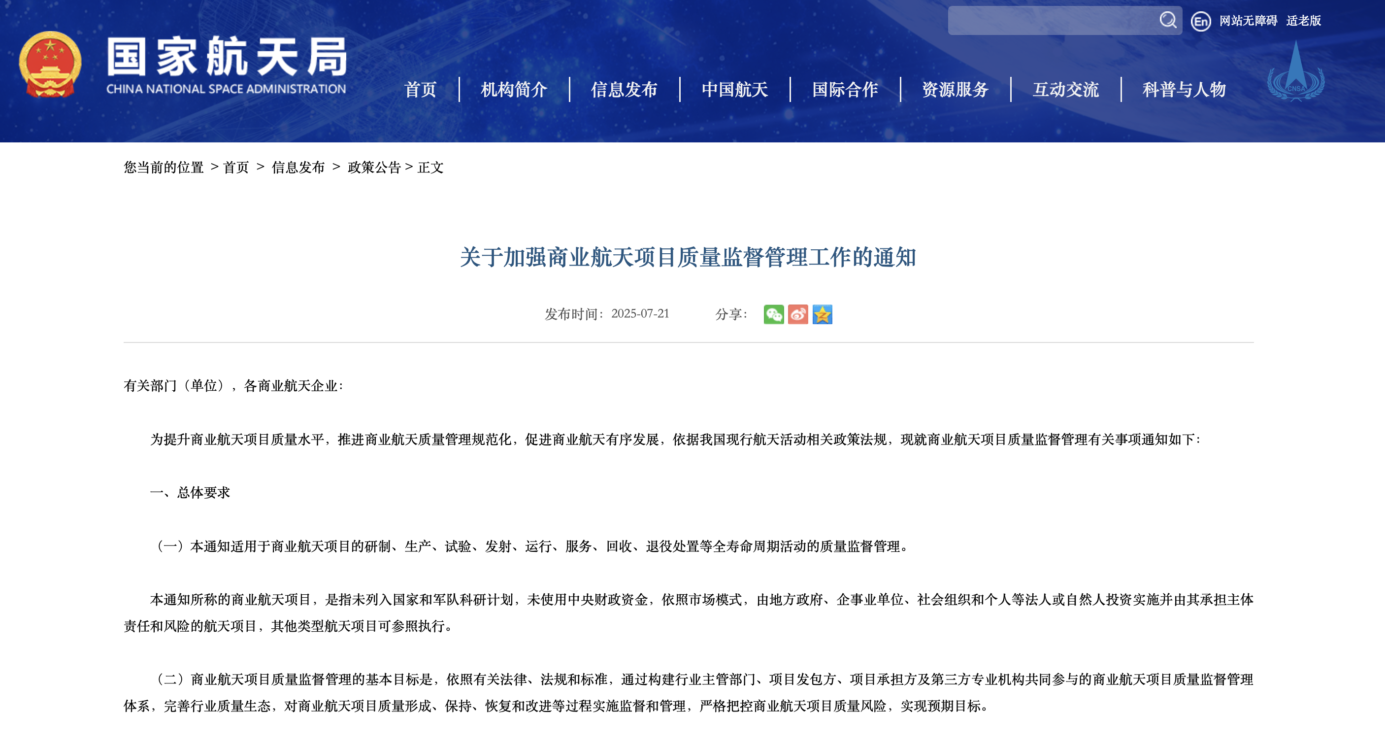Switch to English via En icon
Screen dimensions: 1385x746
pyautogui.click(x=1201, y=22)
